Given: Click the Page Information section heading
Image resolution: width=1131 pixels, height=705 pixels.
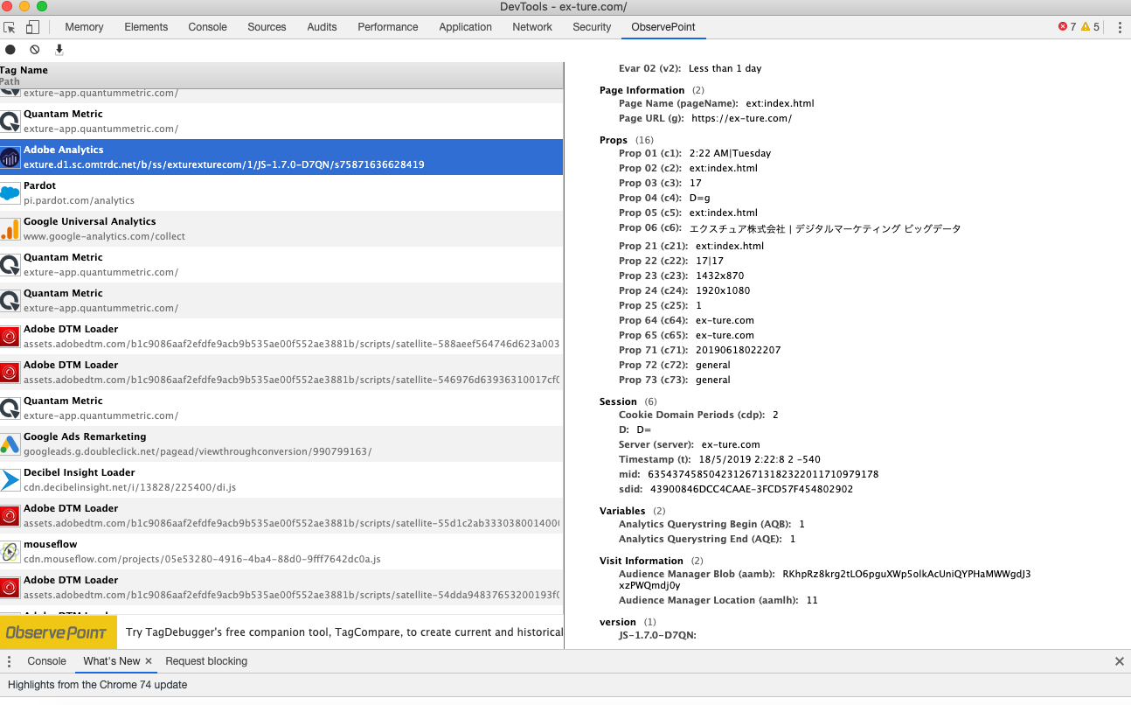Looking at the screenshot, I should tap(642, 90).
